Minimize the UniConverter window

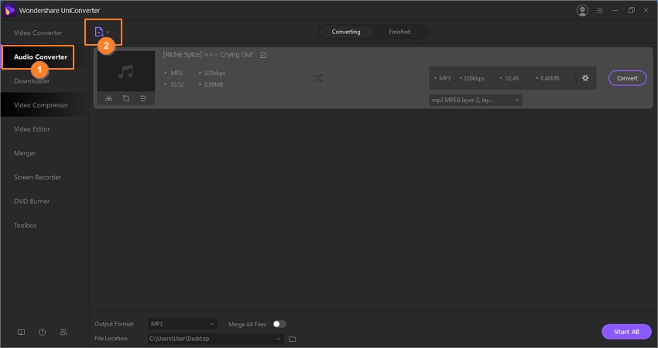pyautogui.click(x=615, y=11)
